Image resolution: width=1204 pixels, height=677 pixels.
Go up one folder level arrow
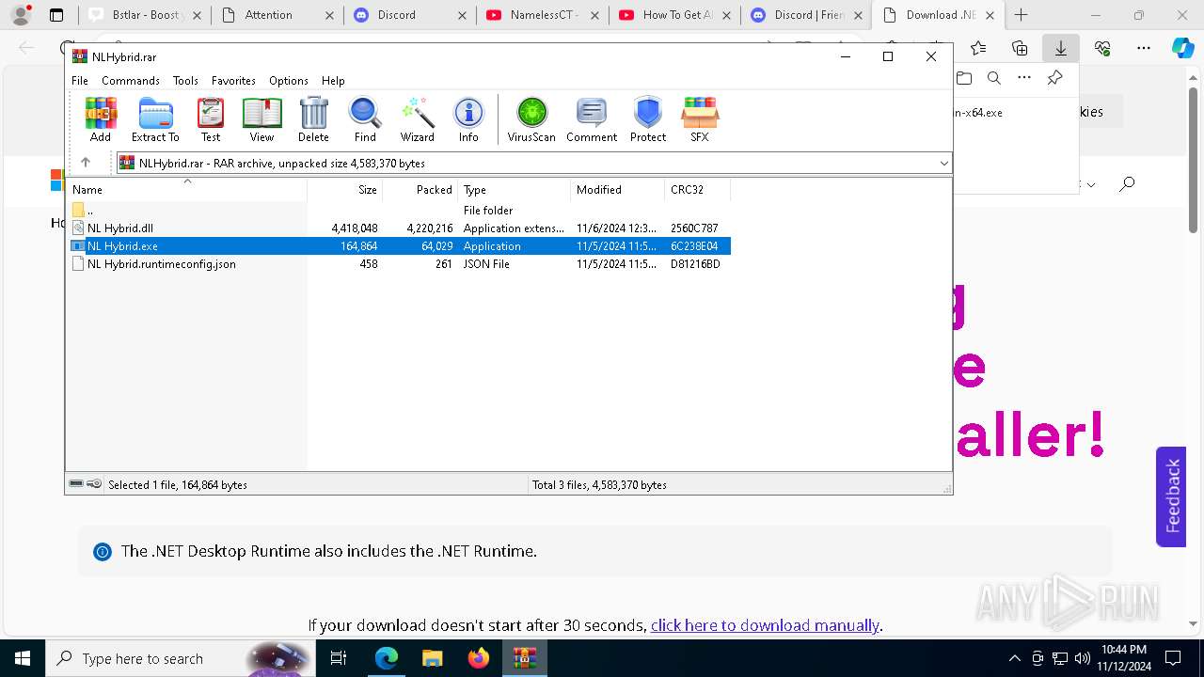(x=86, y=163)
